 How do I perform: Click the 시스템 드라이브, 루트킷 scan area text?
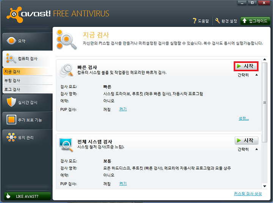point(153,94)
